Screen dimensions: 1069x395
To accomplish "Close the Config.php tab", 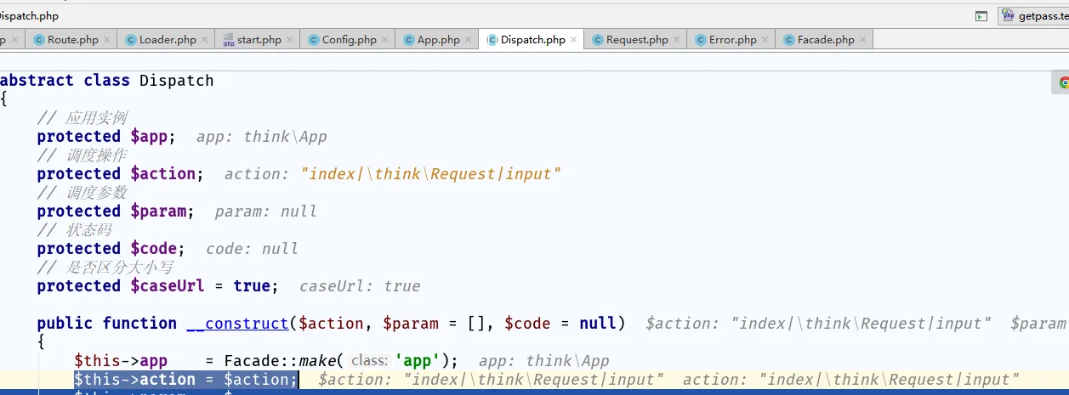I will (x=385, y=40).
